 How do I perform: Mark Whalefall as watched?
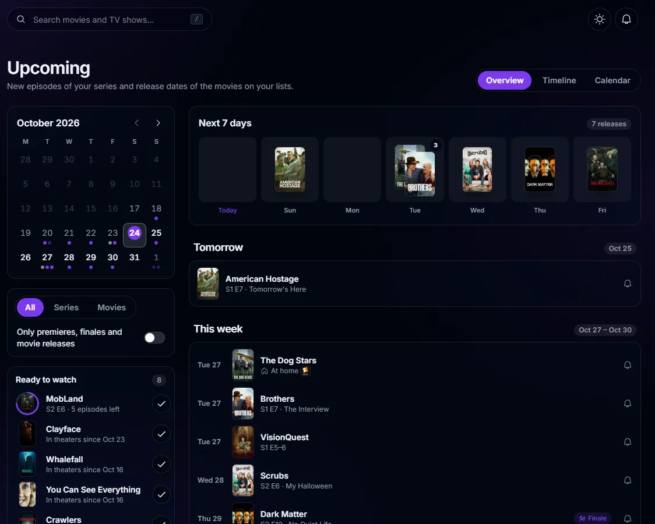tap(161, 465)
